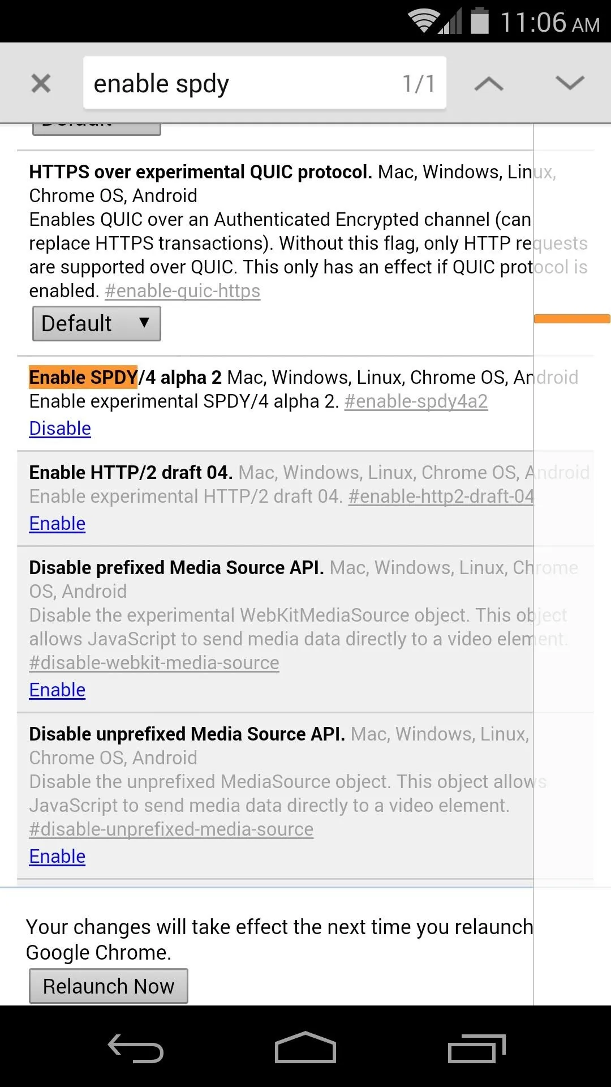Disable the SPDY/4 alpha 2 flag
The image size is (611, 1087).
60,429
